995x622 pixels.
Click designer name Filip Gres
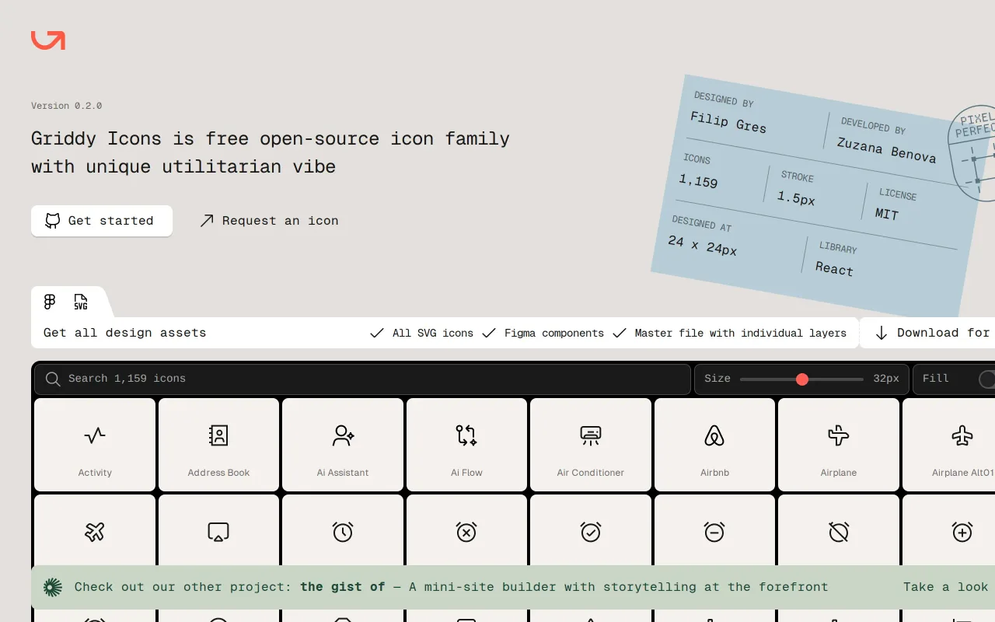click(x=728, y=123)
